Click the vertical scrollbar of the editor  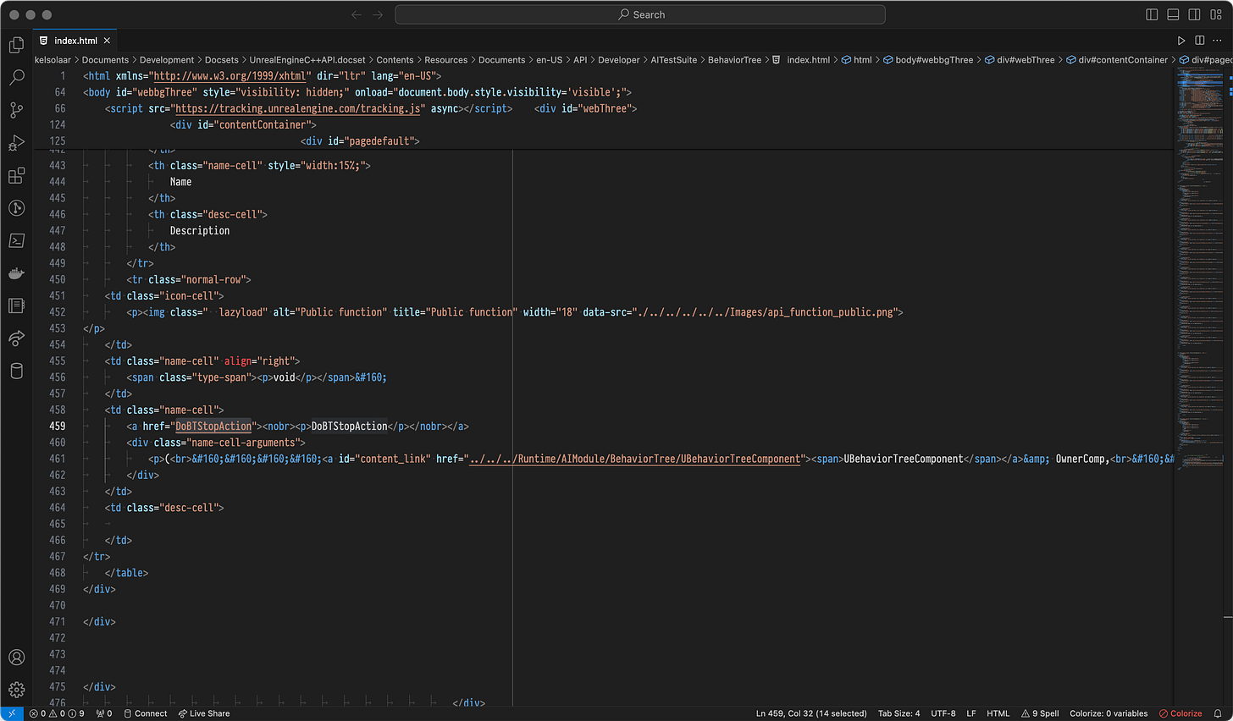tap(1228, 386)
